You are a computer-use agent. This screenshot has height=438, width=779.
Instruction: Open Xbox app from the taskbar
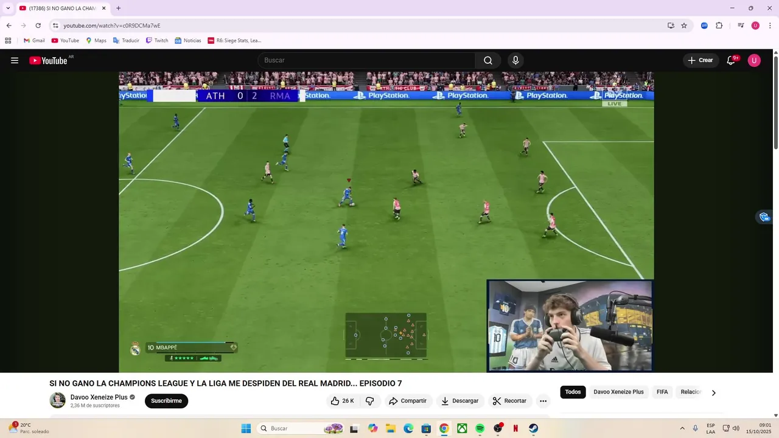click(x=463, y=428)
